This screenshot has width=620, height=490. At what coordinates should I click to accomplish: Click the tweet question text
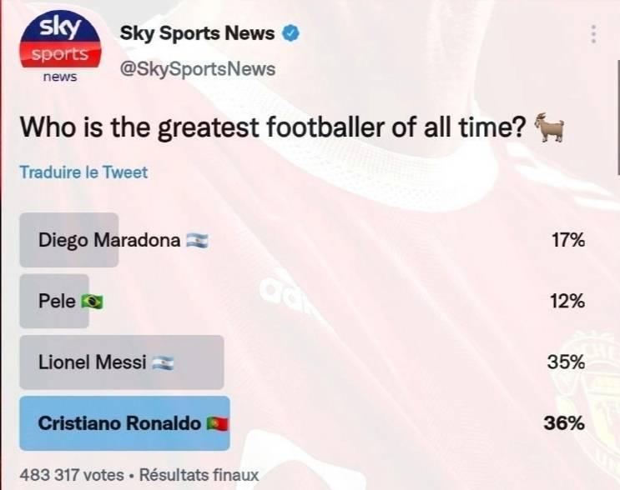[x=273, y=128]
